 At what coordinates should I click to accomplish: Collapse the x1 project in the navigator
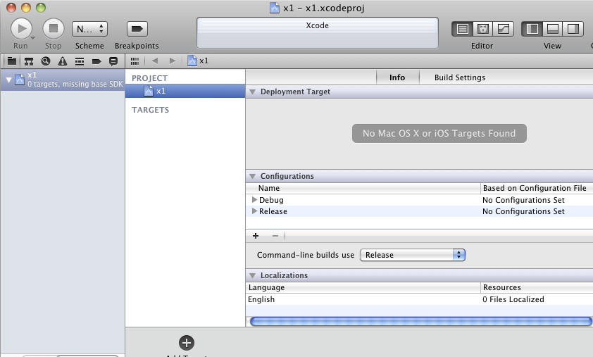point(8,80)
